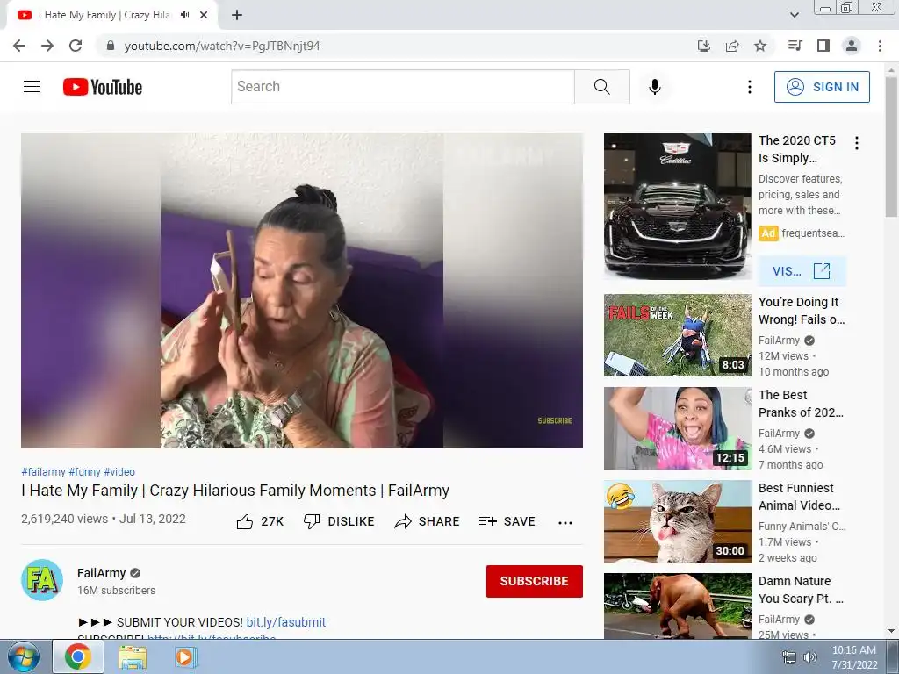The image size is (899, 674).
Task: Open File Explorer from the taskbar
Action: tap(133, 656)
